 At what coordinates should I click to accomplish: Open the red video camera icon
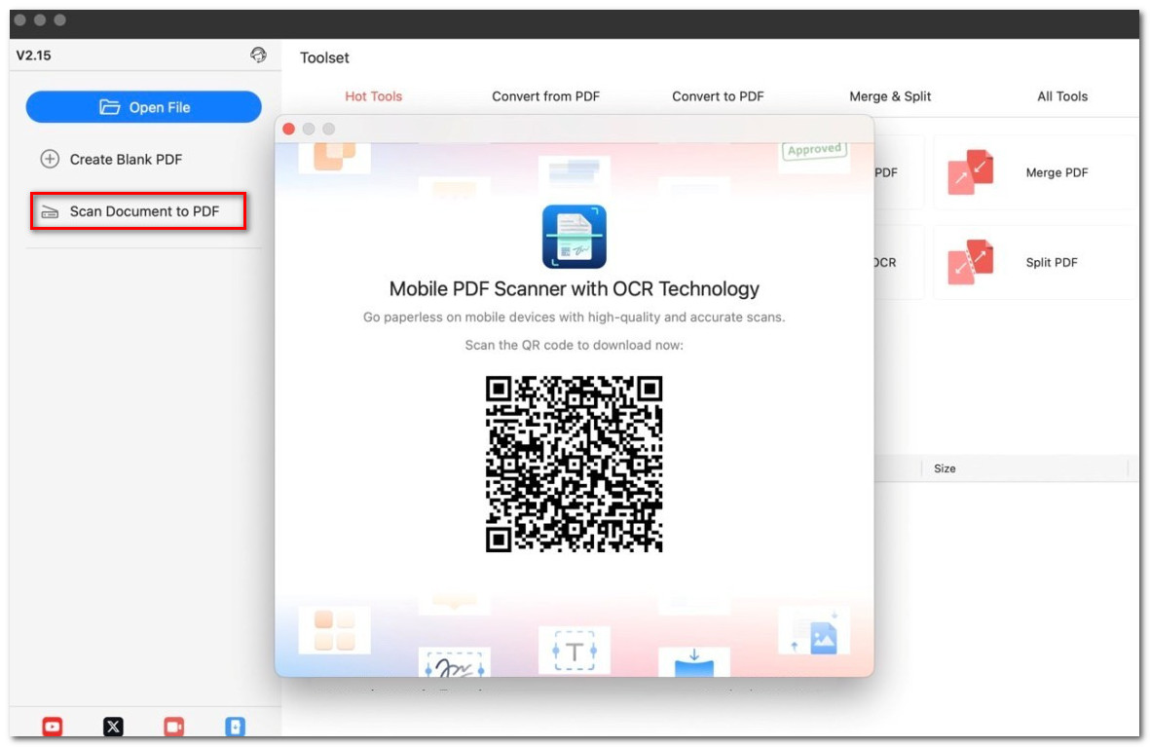point(174,727)
